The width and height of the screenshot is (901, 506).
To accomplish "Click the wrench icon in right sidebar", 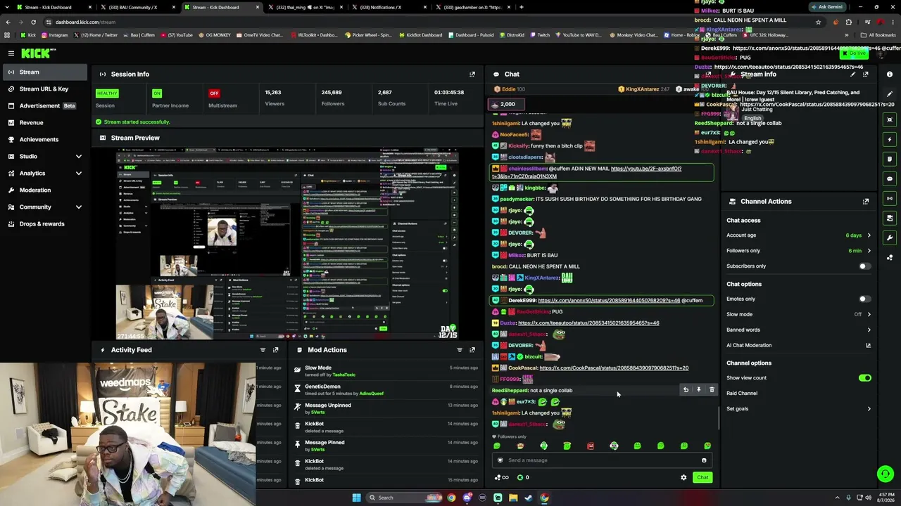I will click(890, 238).
